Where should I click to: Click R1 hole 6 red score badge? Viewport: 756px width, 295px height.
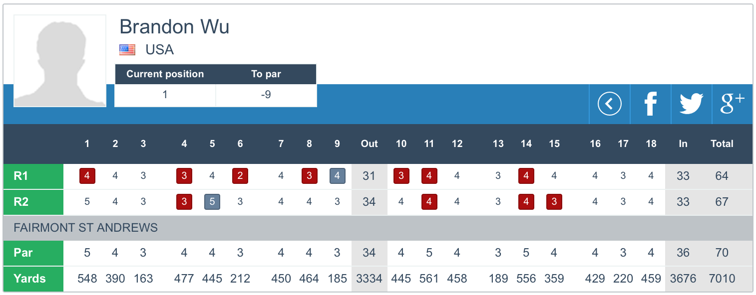[240, 176]
